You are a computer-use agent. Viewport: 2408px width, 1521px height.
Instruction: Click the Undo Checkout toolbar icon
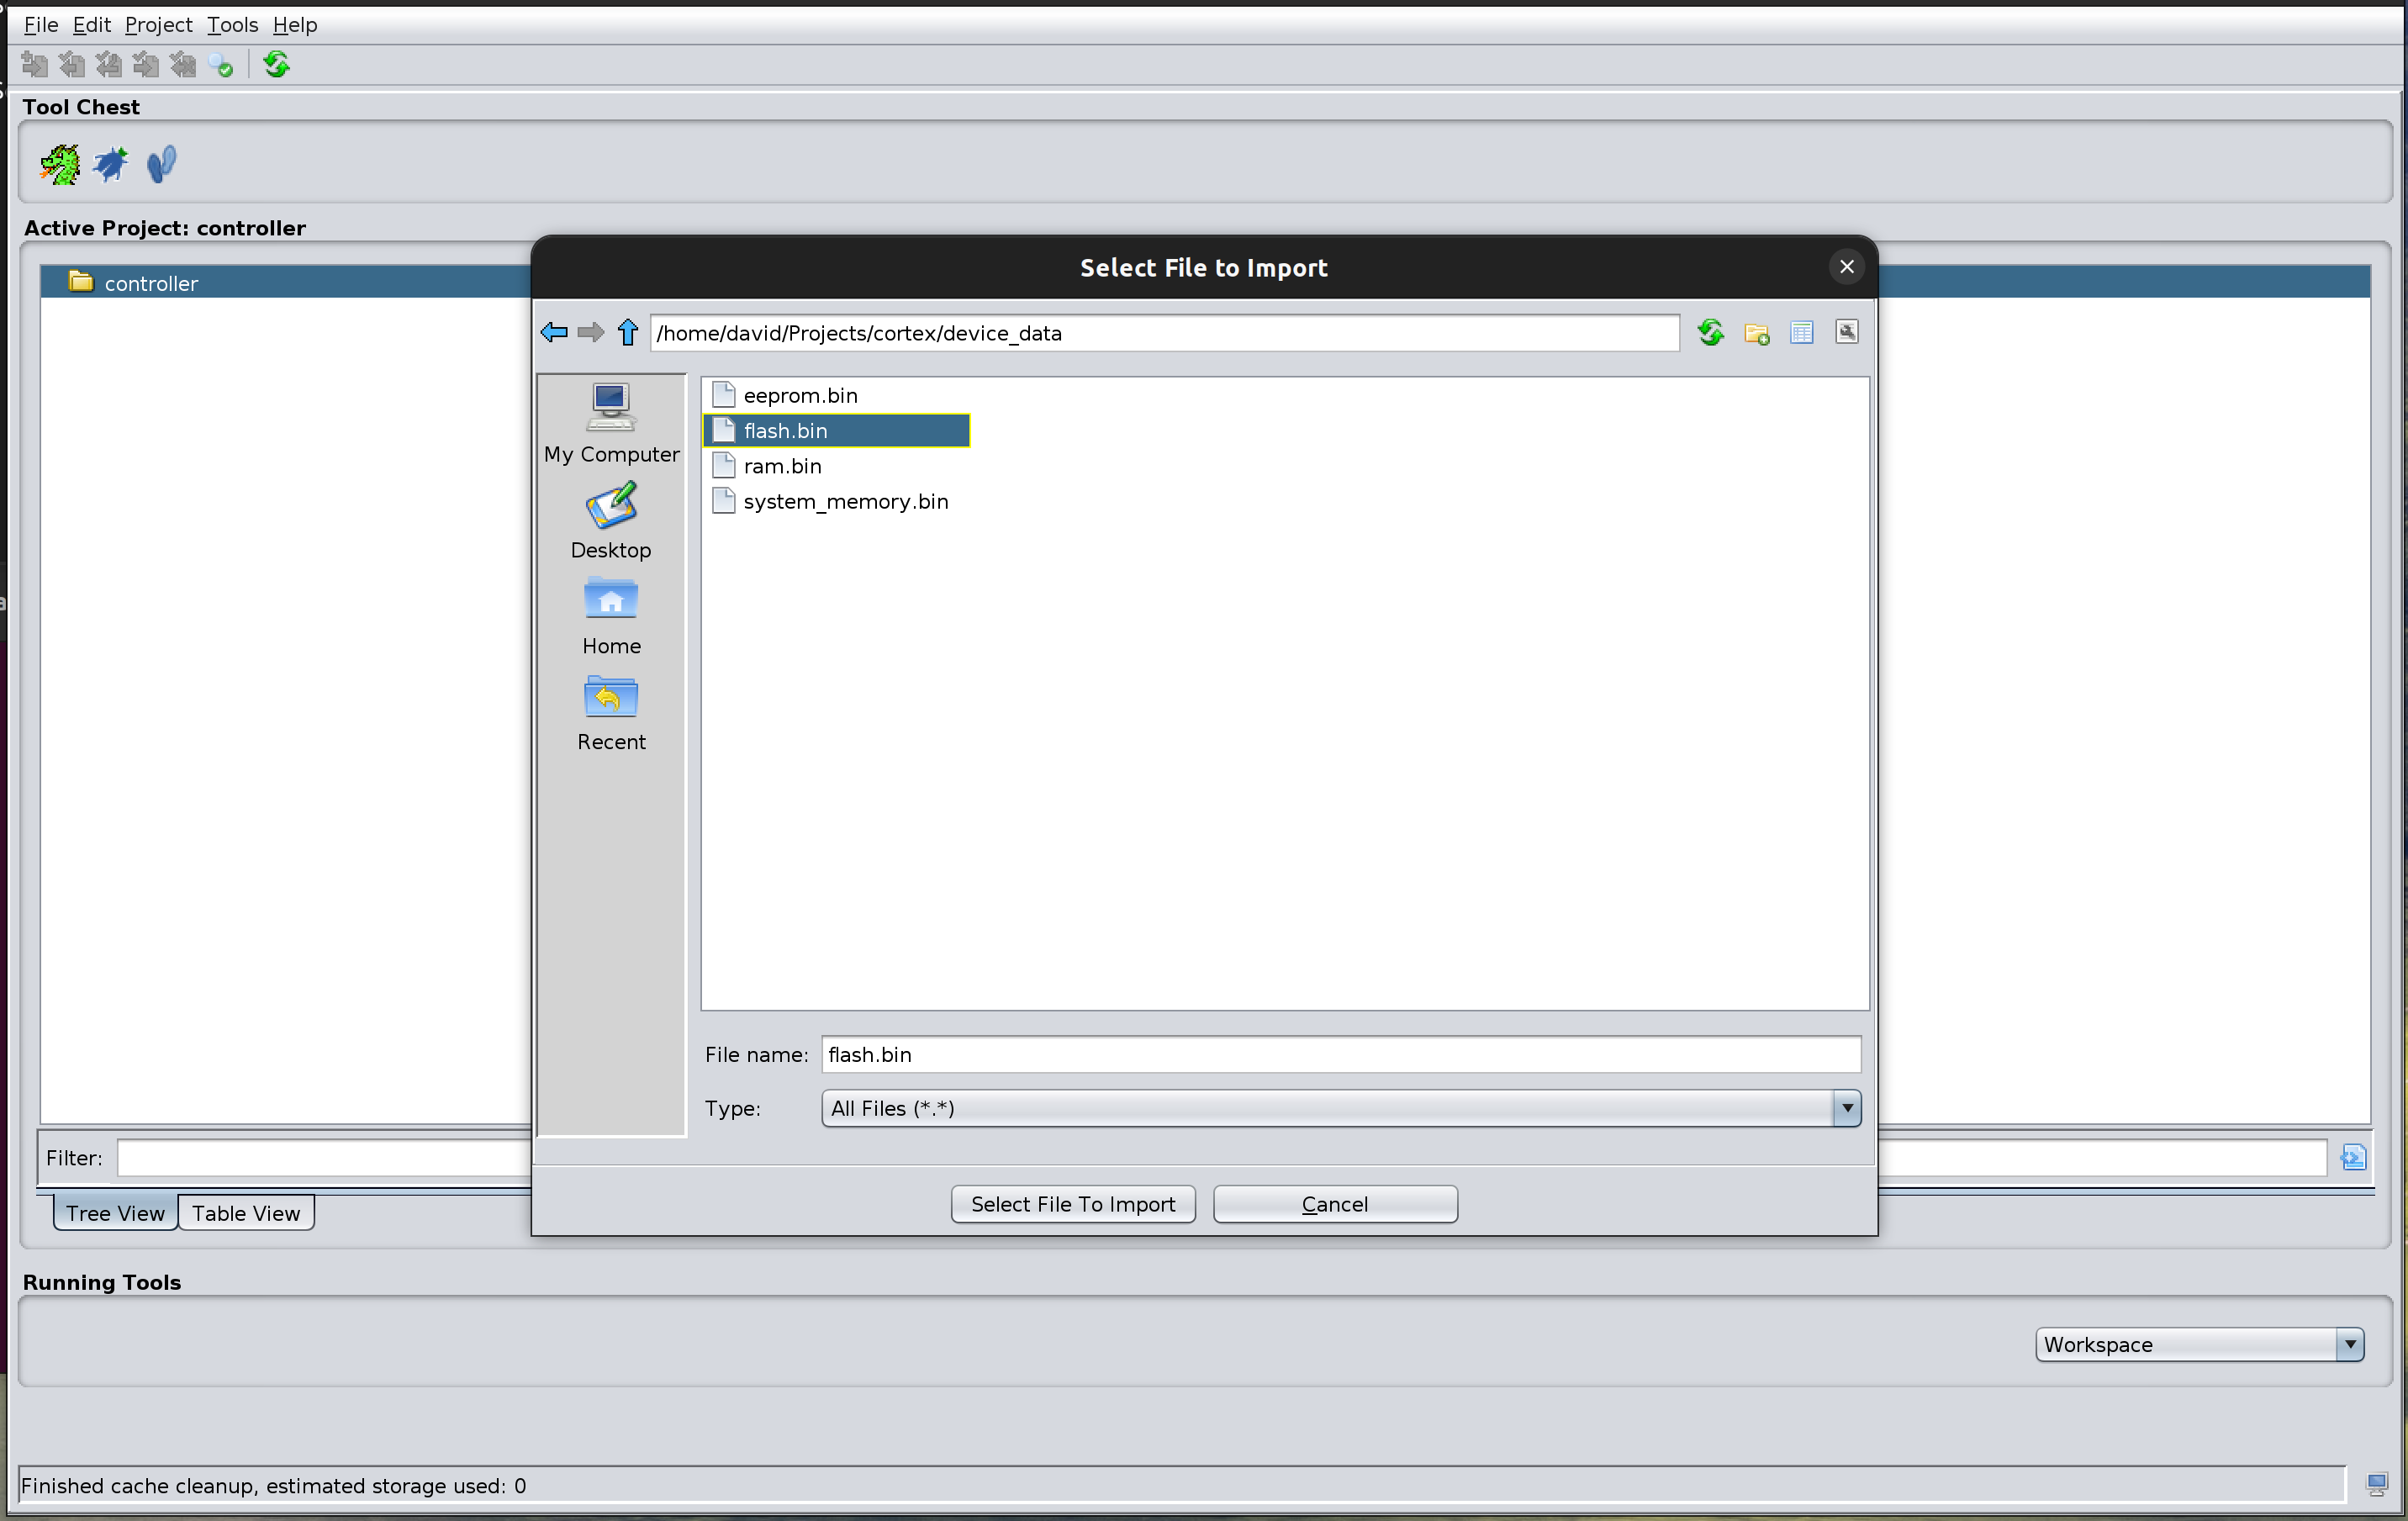[182, 65]
